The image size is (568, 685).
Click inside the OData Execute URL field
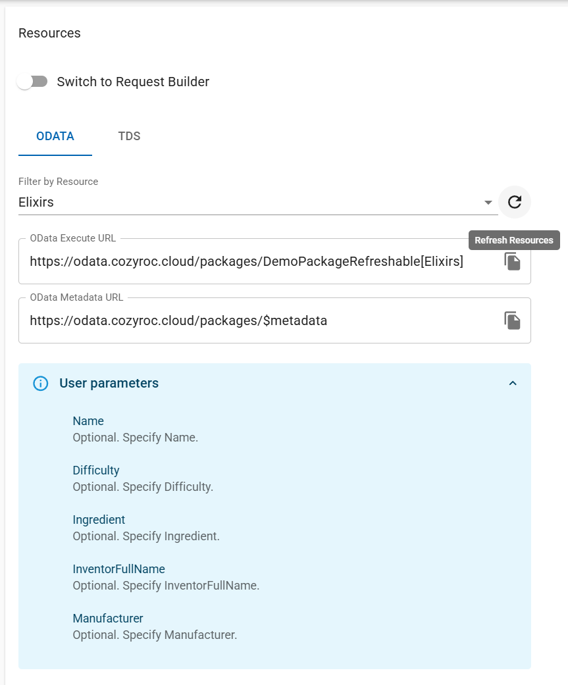[246, 262]
